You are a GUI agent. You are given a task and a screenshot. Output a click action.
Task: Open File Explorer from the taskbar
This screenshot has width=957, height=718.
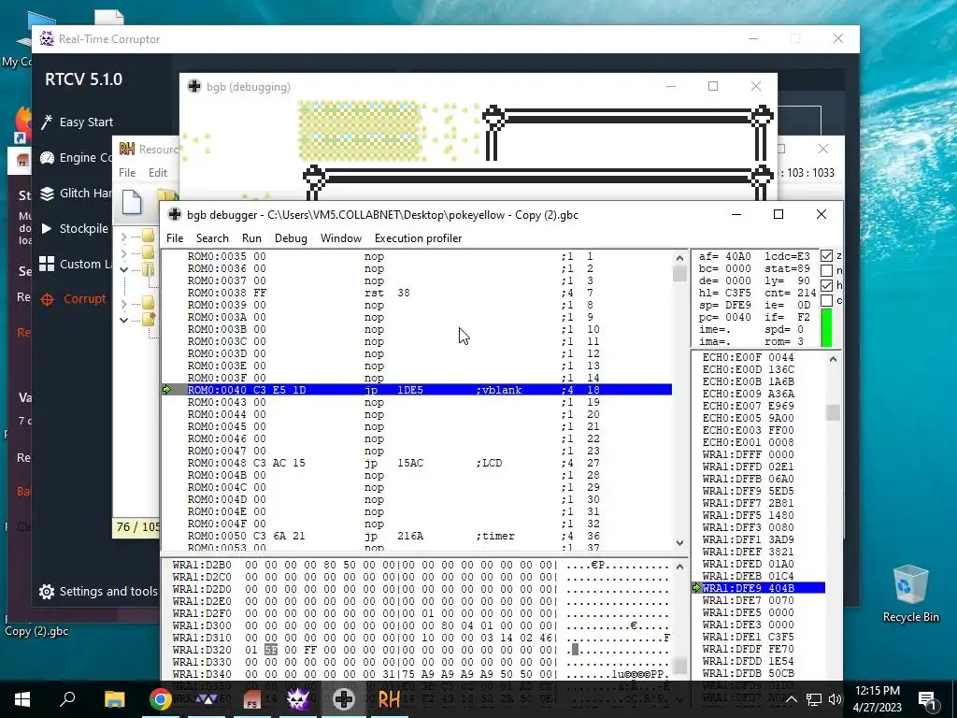(114, 699)
